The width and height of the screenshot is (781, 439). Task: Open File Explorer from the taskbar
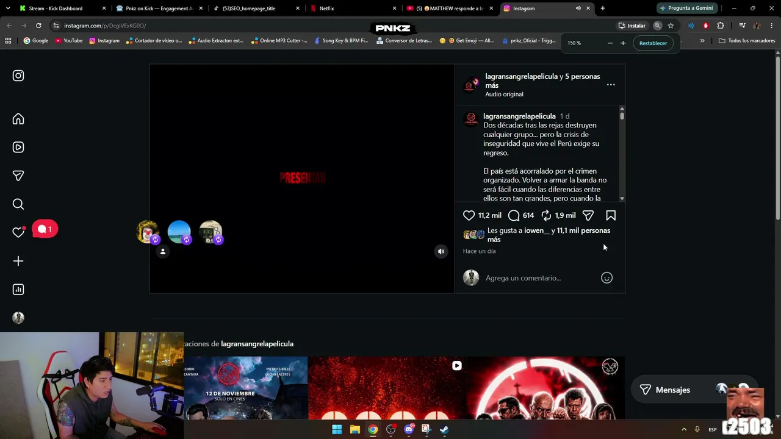[355, 429]
